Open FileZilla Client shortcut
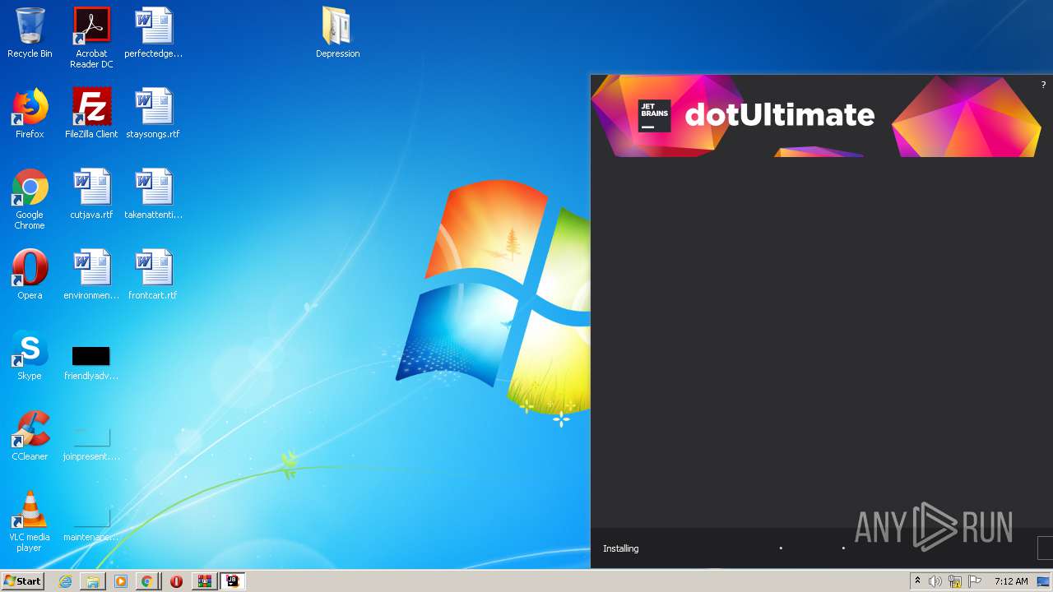This screenshot has height=592, width=1053. coord(91,113)
